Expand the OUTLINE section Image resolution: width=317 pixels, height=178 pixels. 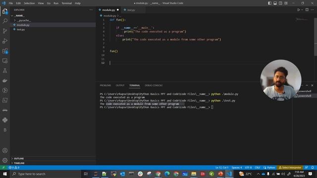53,158
